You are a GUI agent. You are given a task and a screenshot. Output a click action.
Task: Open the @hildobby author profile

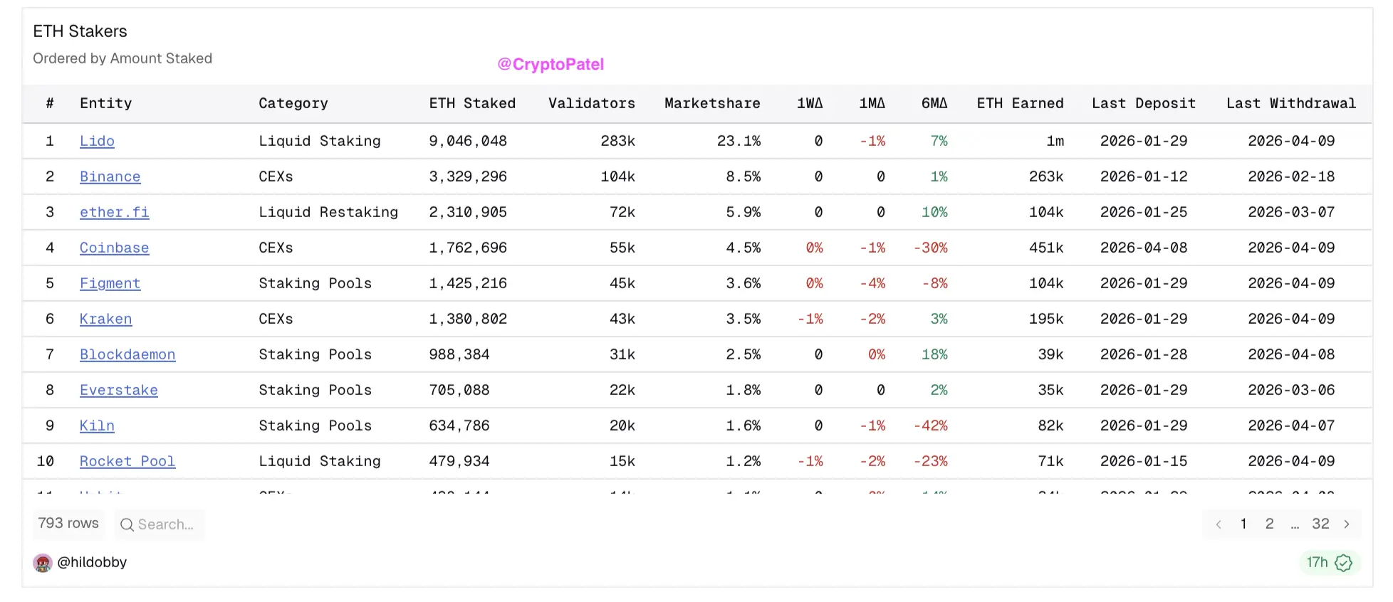(92, 562)
